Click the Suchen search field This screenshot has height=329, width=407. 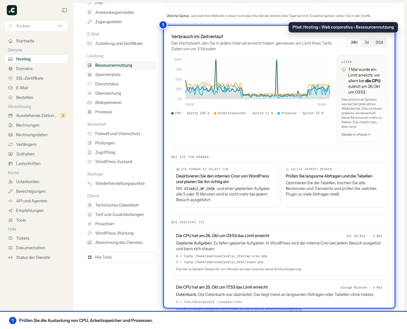coord(36,26)
